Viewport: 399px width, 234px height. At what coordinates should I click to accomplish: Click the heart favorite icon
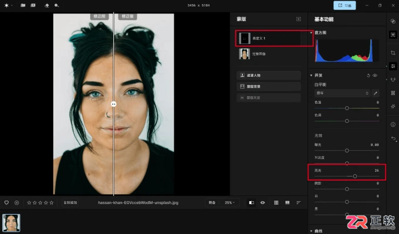pyautogui.click(x=6, y=202)
